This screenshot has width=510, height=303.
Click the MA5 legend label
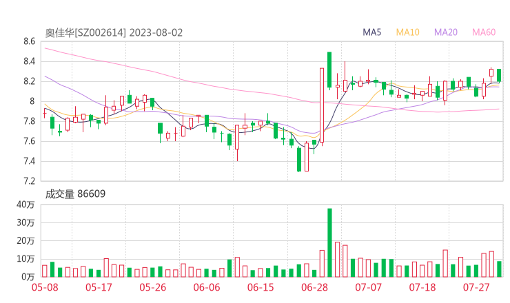371,32
